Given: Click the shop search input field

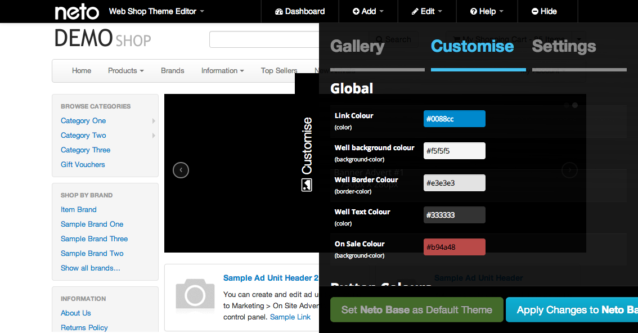Looking at the screenshot, I should pyautogui.click(x=264, y=39).
